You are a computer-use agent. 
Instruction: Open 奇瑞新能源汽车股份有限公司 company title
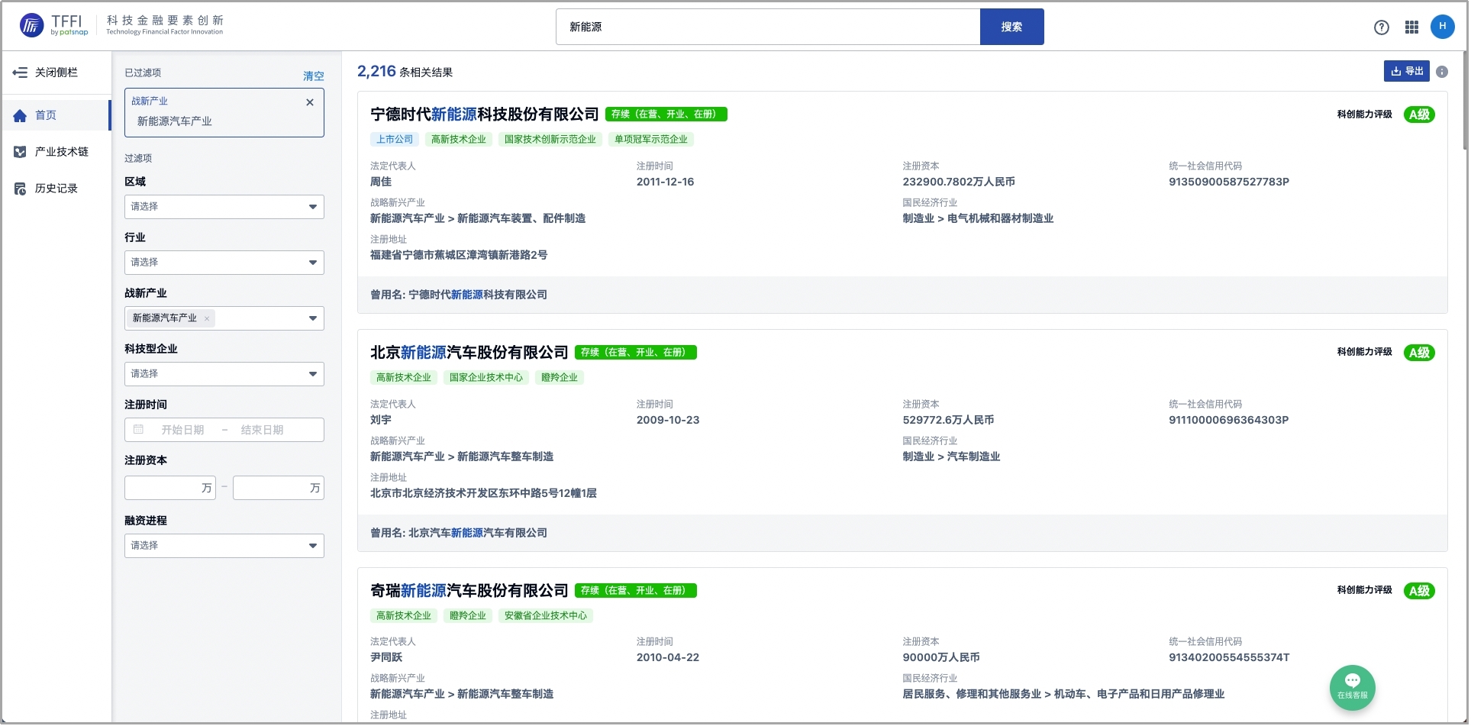coord(469,591)
